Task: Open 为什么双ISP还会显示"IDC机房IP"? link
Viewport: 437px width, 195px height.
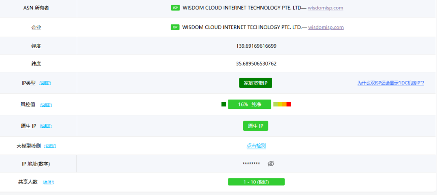Action: coord(390,83)
